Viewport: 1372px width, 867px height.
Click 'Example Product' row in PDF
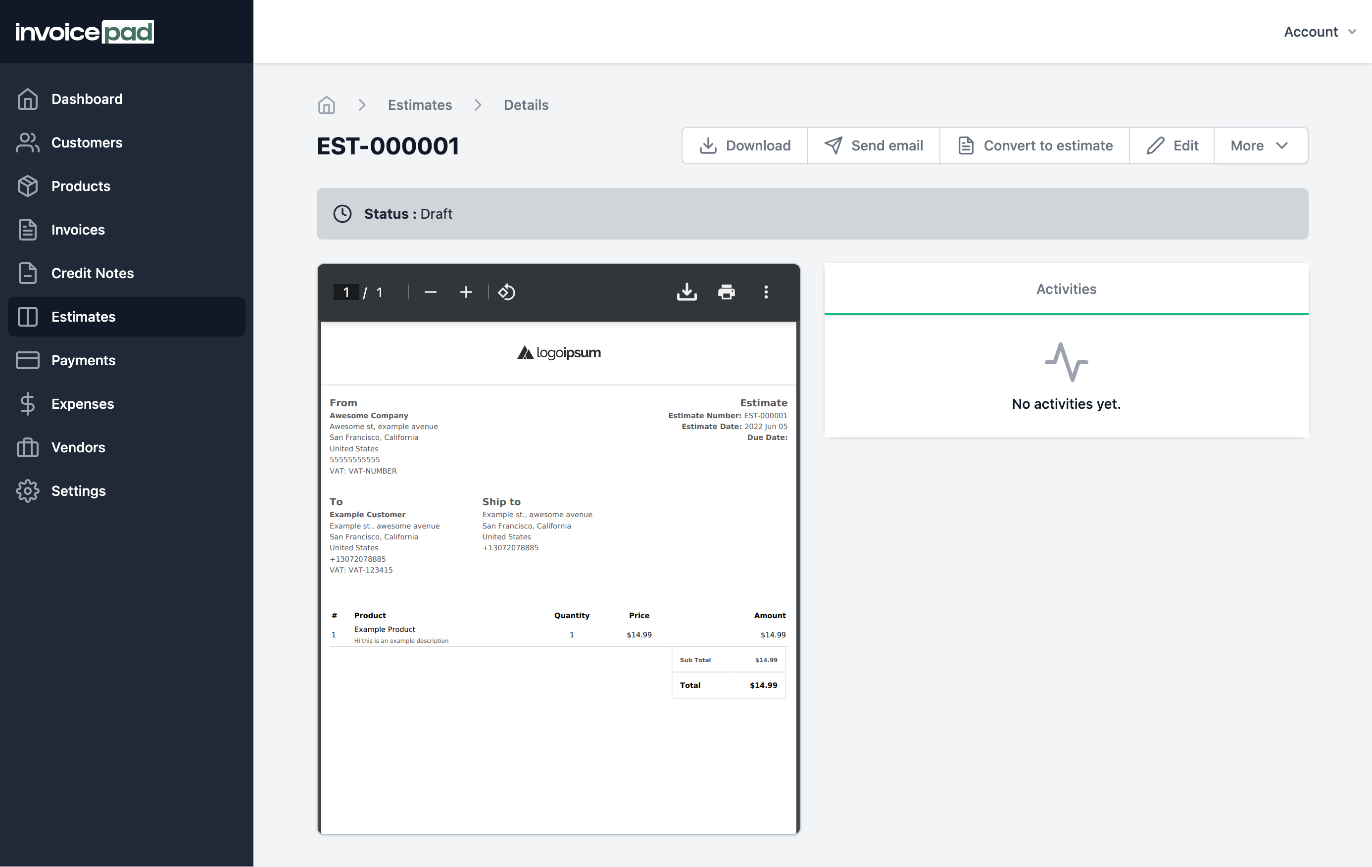[558, 634]
